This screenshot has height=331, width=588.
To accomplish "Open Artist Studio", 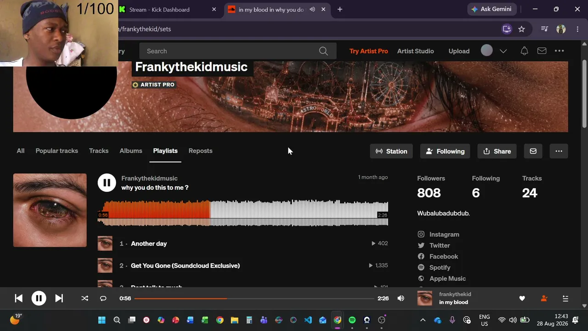I will pyautogui.click(x=415, y=51).
